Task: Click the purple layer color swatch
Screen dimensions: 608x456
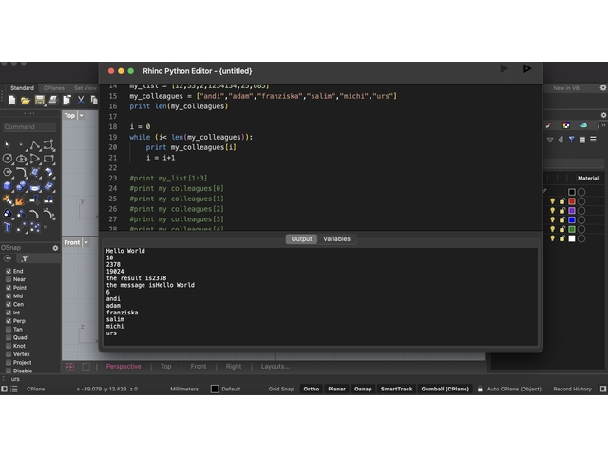Action: point(572,211)
